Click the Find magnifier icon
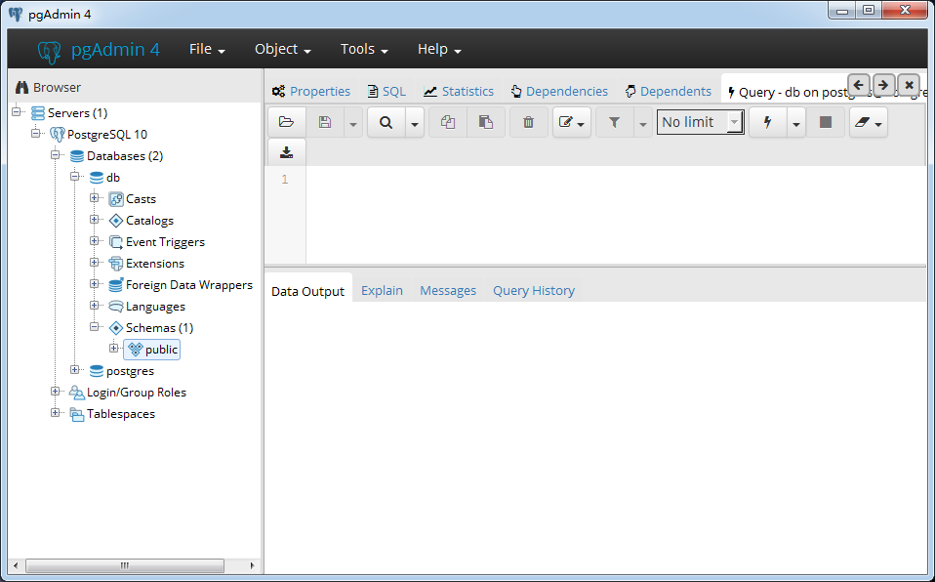The image size is (935, 582). coord(386,122)
